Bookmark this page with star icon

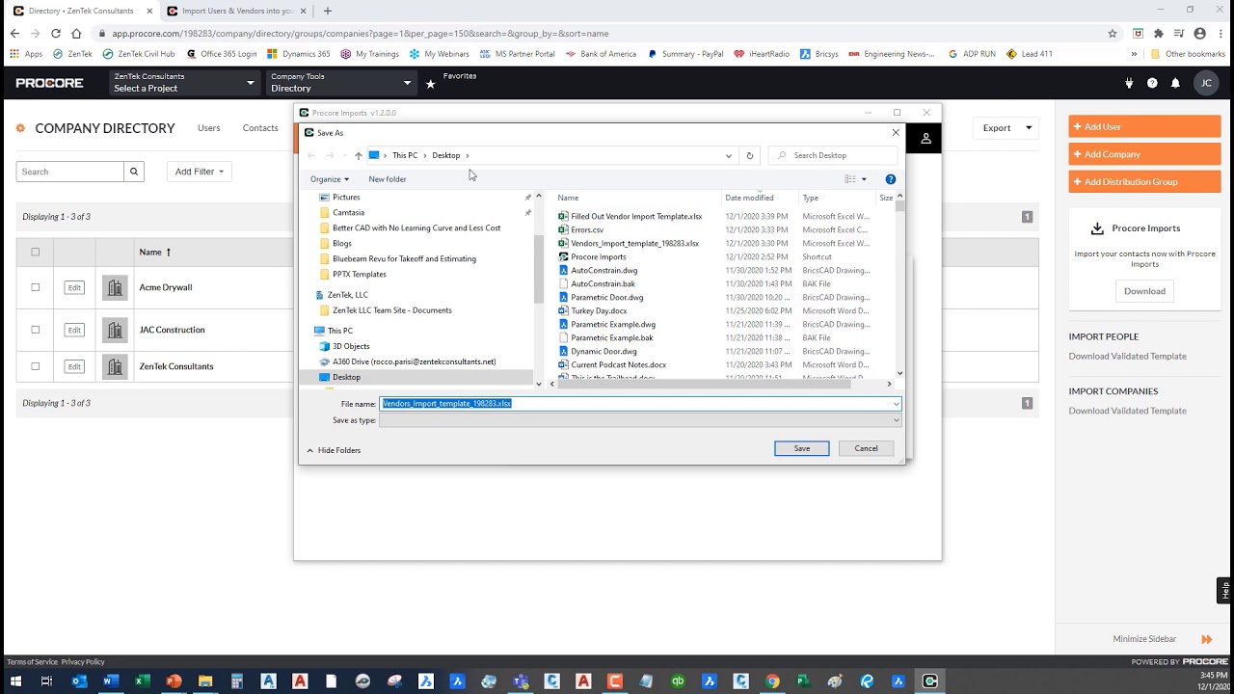1113,33
